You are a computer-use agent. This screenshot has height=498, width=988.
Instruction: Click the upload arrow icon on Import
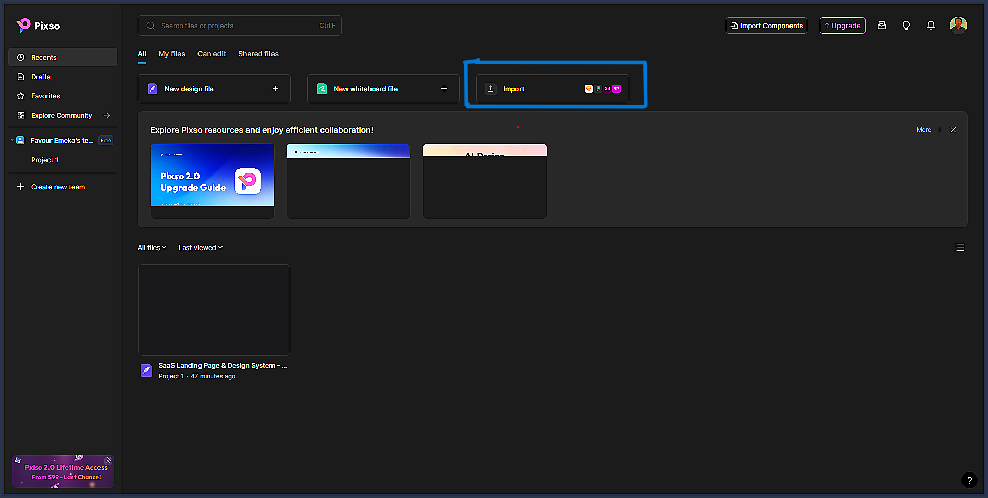pos(491,89)
